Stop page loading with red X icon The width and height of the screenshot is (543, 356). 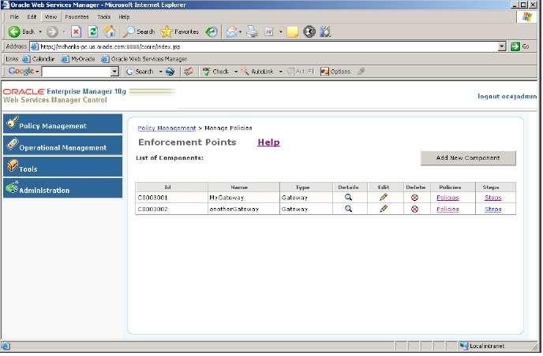click(77, 32)
